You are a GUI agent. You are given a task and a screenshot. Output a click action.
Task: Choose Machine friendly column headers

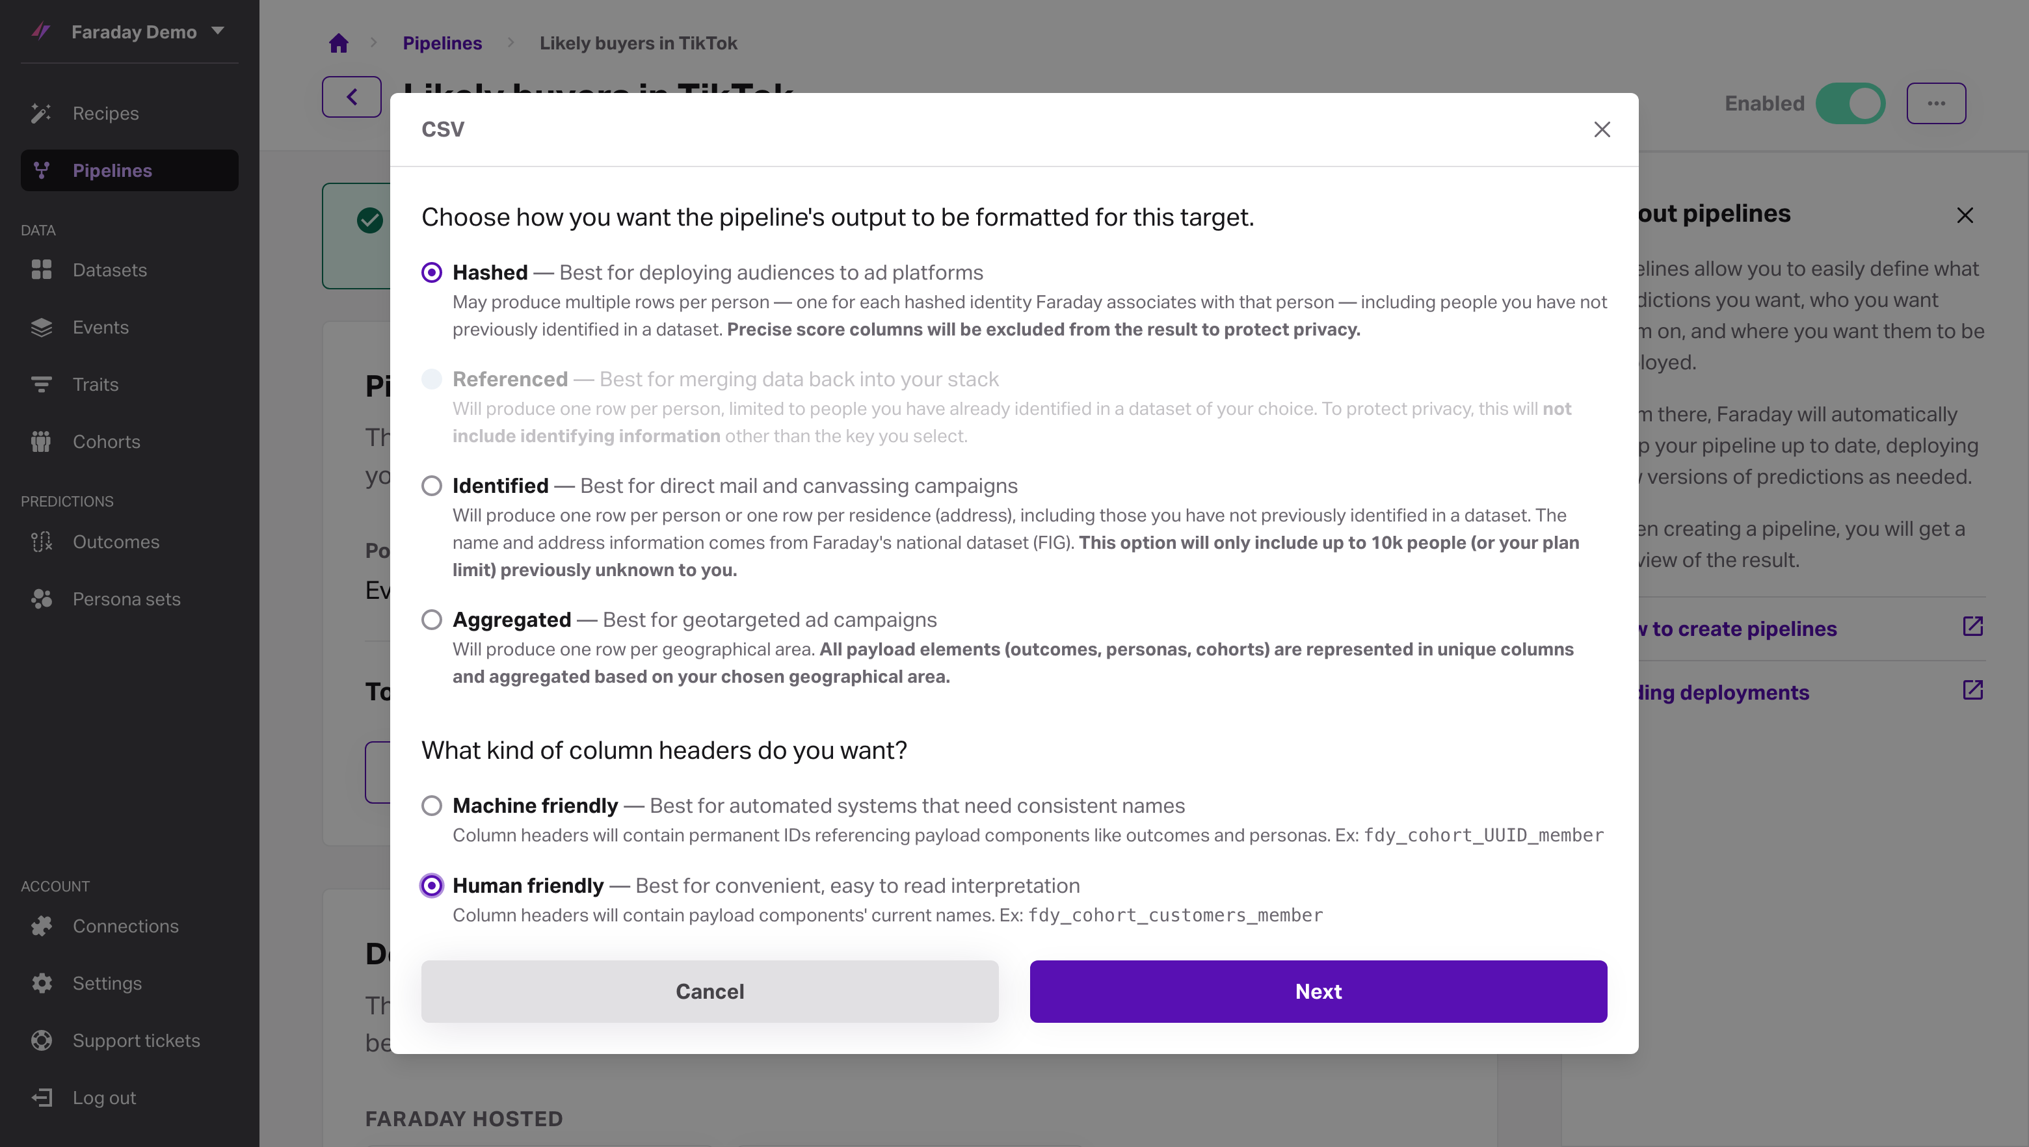tap(432, 806)
